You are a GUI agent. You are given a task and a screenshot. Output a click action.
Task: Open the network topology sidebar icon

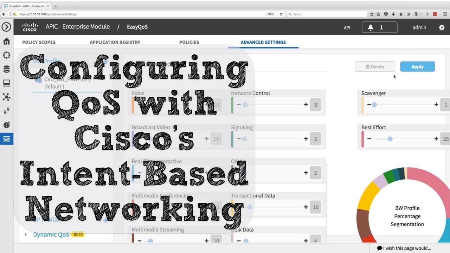coord(6,97)
